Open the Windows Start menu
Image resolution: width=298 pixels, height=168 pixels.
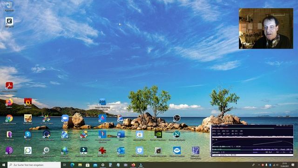coord(3,165)
